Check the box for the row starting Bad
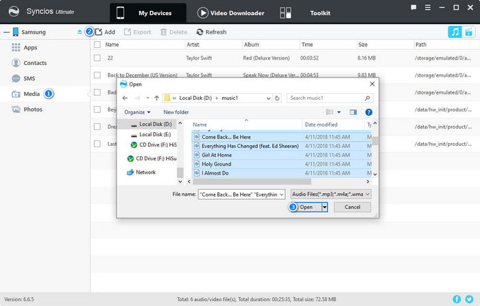The width and height of the screenshot is (480, 306). 97,92
